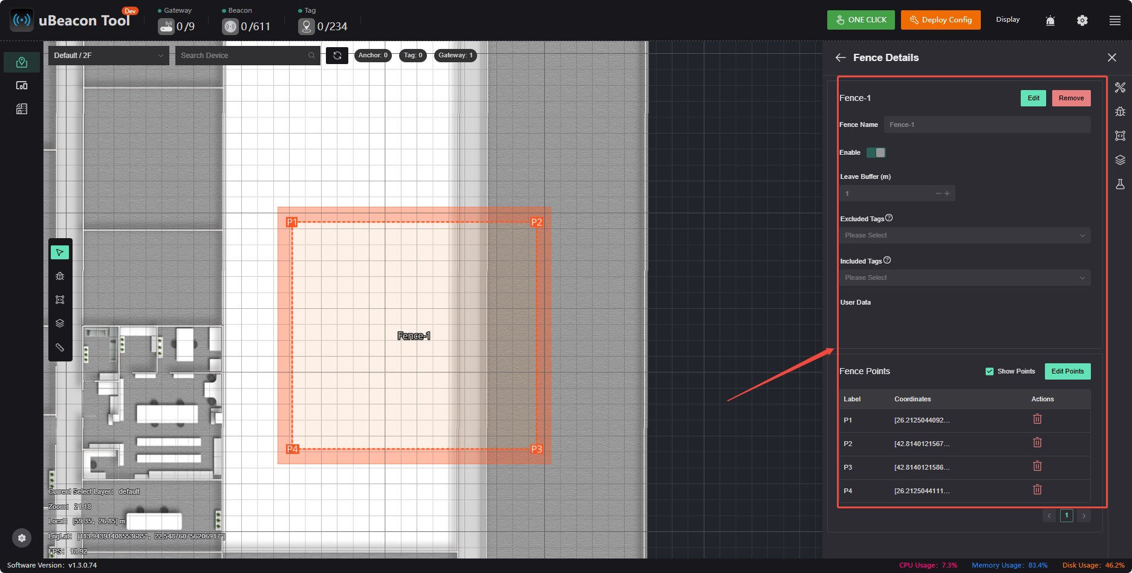Viewport: 1132px width, 573px height.
Task: Expand the Excluded Tags select box
Action: 965,235
